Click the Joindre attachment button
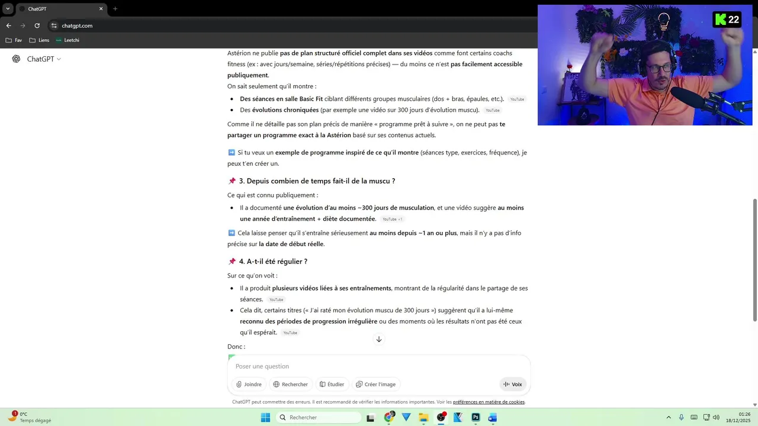Viewport: 758px width, 426px height. pos(249,384)
